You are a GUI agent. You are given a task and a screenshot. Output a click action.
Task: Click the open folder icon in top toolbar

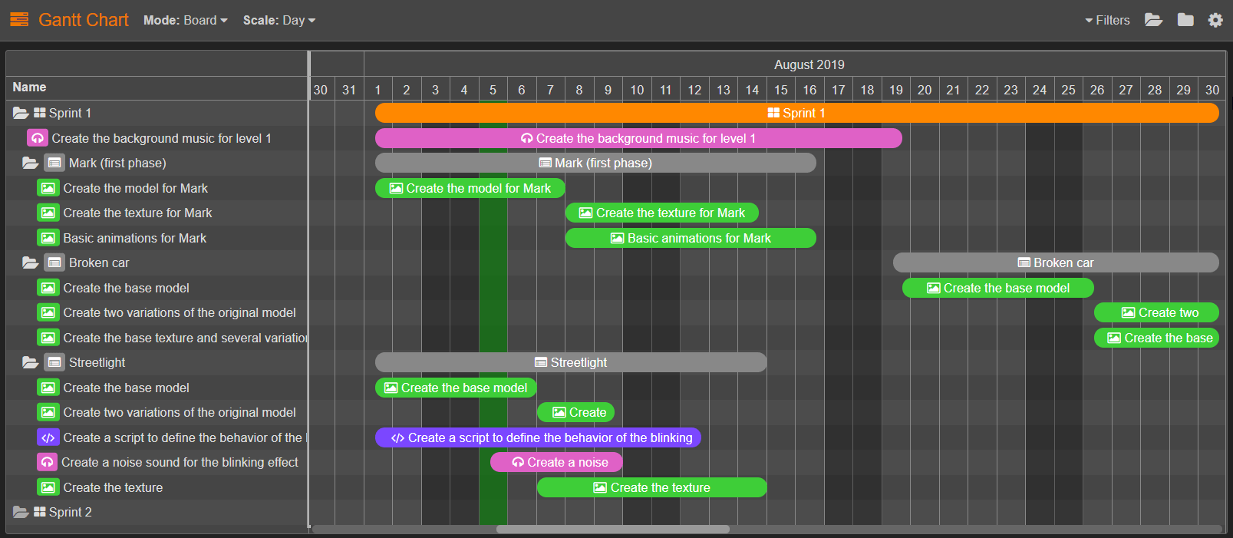(1153, 20)
